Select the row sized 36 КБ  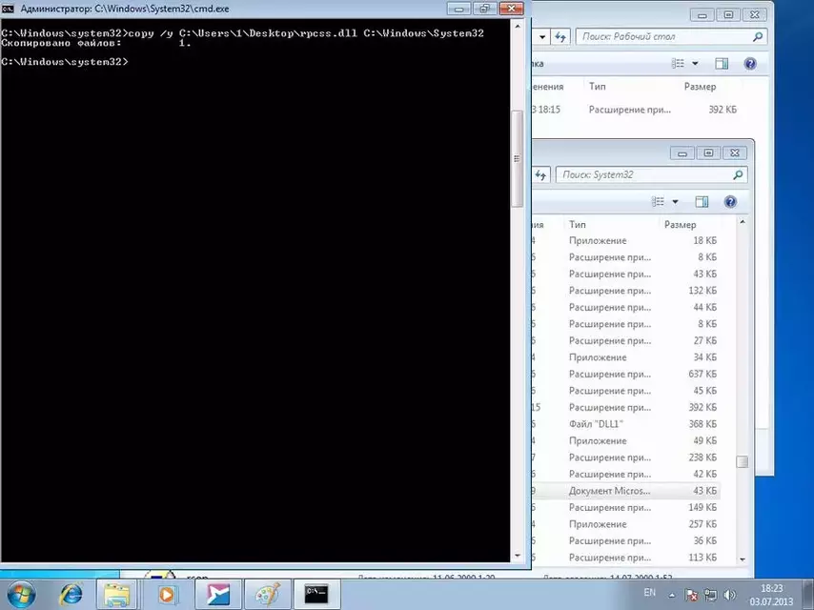point(625,540)
